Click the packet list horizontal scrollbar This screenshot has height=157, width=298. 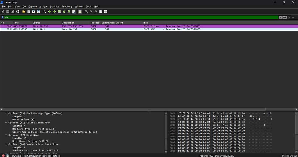coord(134,109)
